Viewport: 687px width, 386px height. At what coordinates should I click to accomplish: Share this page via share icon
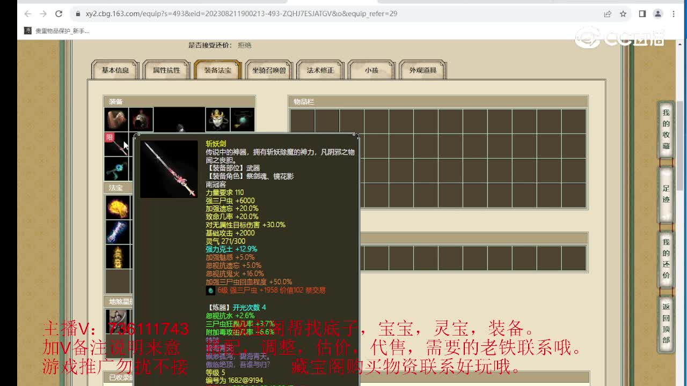click(608, 14)
